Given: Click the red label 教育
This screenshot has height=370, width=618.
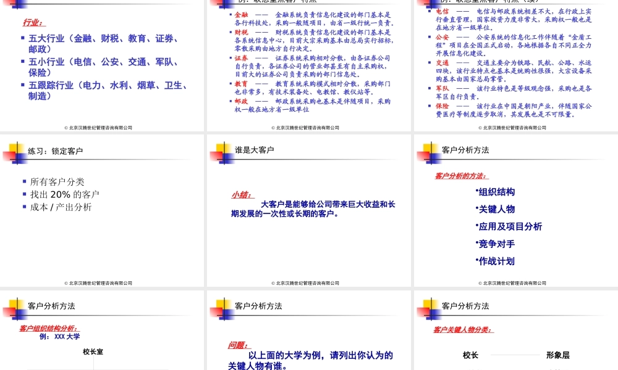Looking at the screenshot, I should pos(241,83).
